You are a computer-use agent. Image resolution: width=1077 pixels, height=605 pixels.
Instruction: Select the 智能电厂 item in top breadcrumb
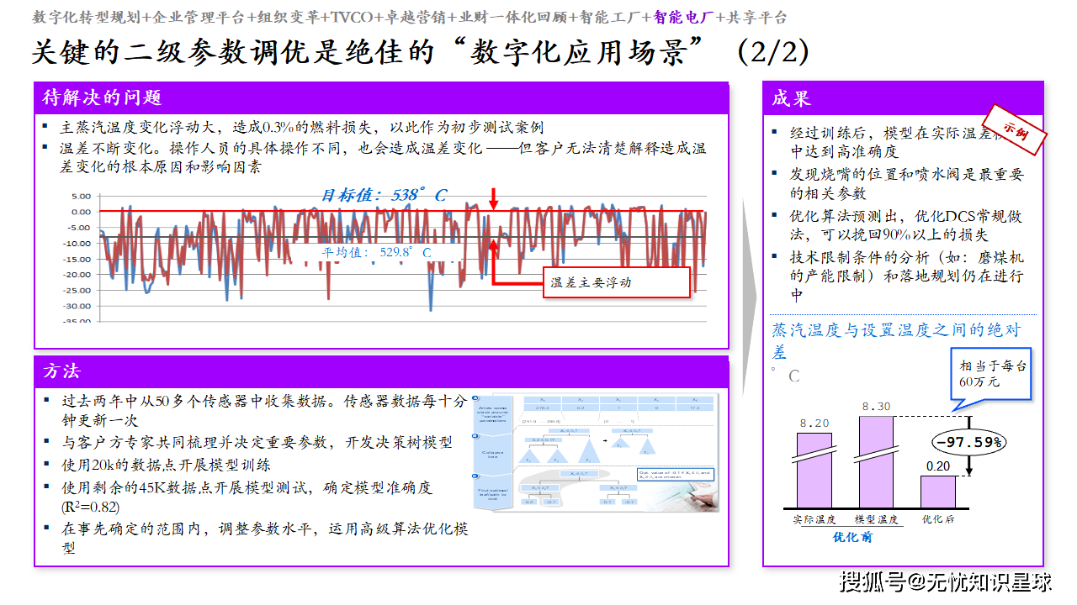coord(682,17)
